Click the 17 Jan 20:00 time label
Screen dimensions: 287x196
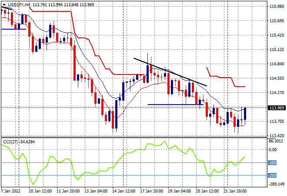tap(152, 191)
